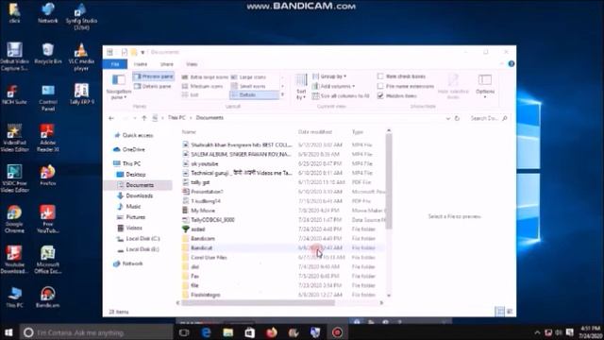Select the Tally ERP 9 desktop icon
This screenshot has height=340, width=604.
click(81, 94)
